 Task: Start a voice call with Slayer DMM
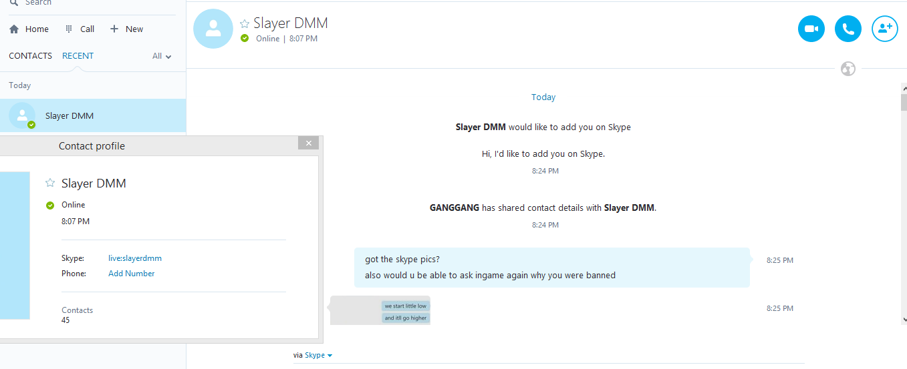tap(848, 29)
